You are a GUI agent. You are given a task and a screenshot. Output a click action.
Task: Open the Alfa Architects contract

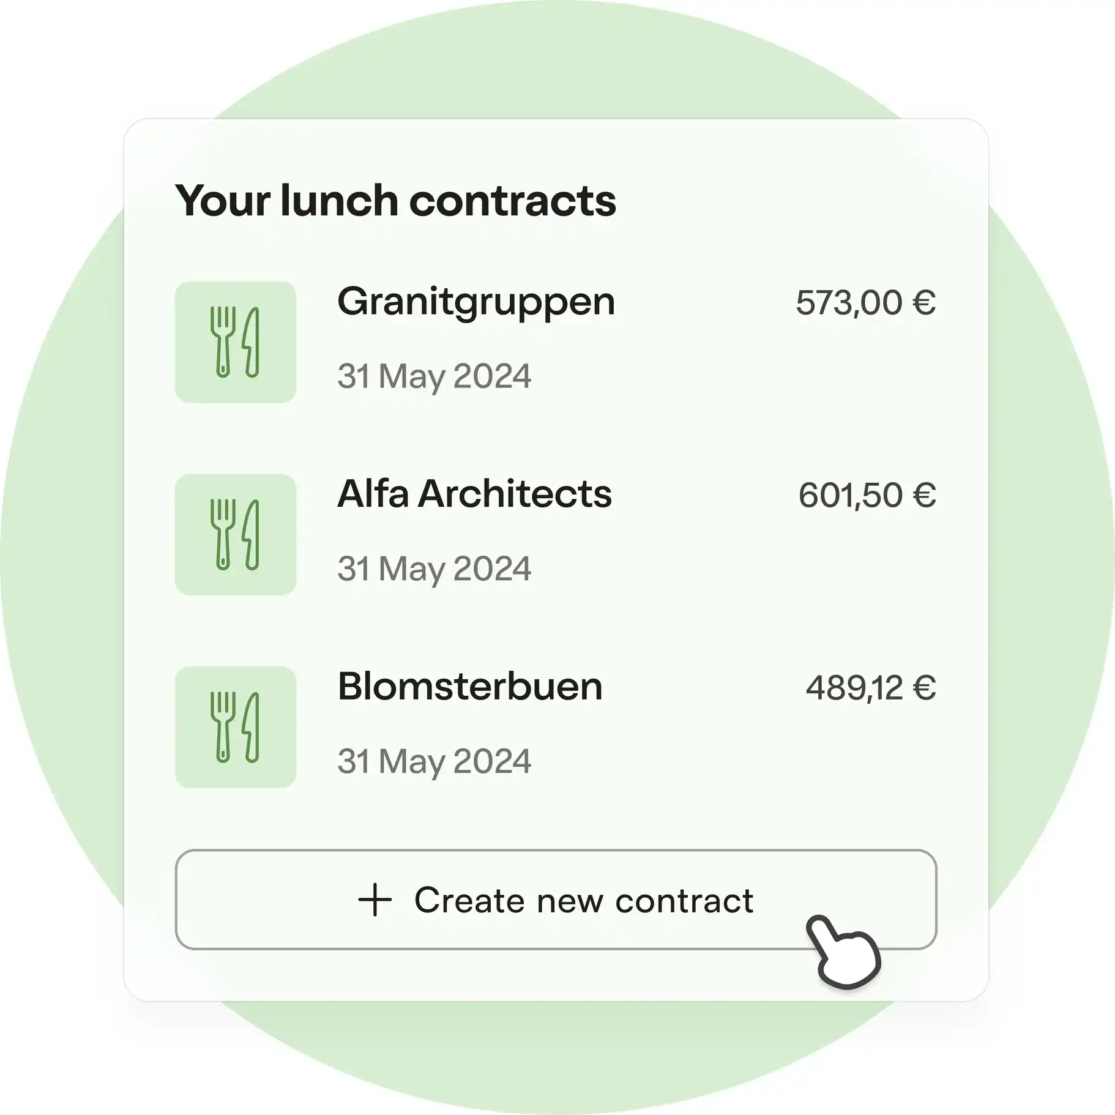(474, 494)
